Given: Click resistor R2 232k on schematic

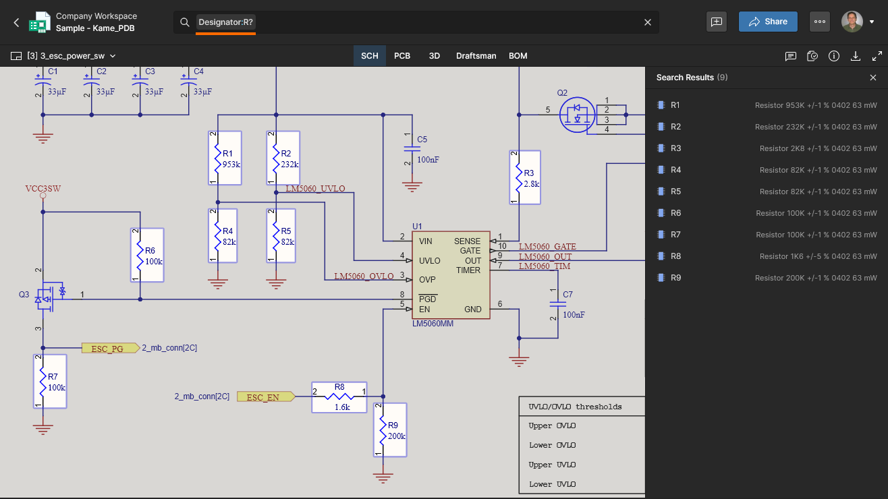Looking at the screenshot, I should (x=283, y=158).
